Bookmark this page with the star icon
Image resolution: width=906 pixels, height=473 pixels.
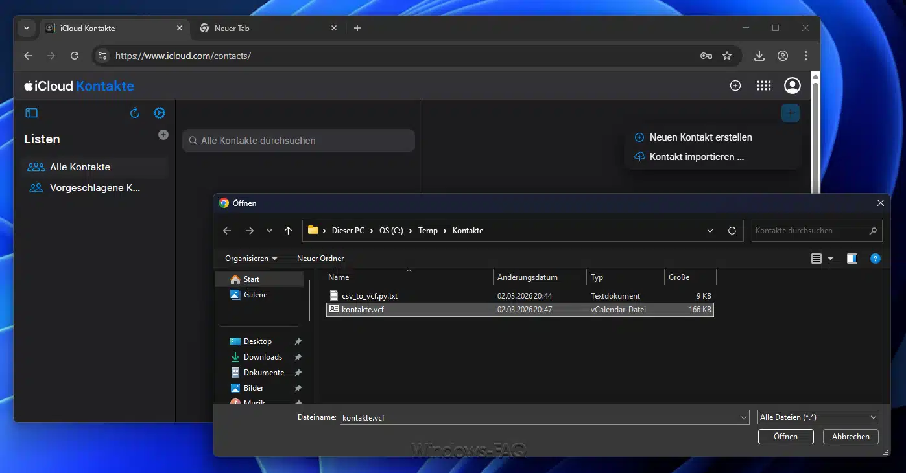point(727,56)
